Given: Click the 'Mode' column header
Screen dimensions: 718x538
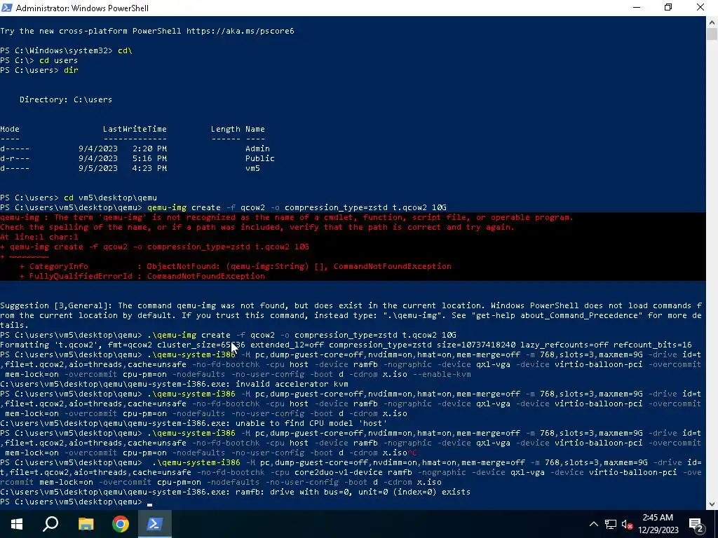Looking at the screenshot, I should (x=10, y=129).
